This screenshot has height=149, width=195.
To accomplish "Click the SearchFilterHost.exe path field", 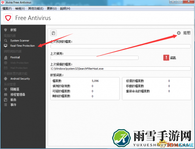I will click(121, 69).
